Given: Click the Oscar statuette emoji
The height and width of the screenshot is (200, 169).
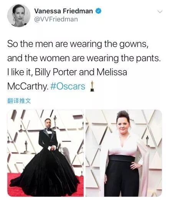Looking at the screenshot, I should (92, 86).
